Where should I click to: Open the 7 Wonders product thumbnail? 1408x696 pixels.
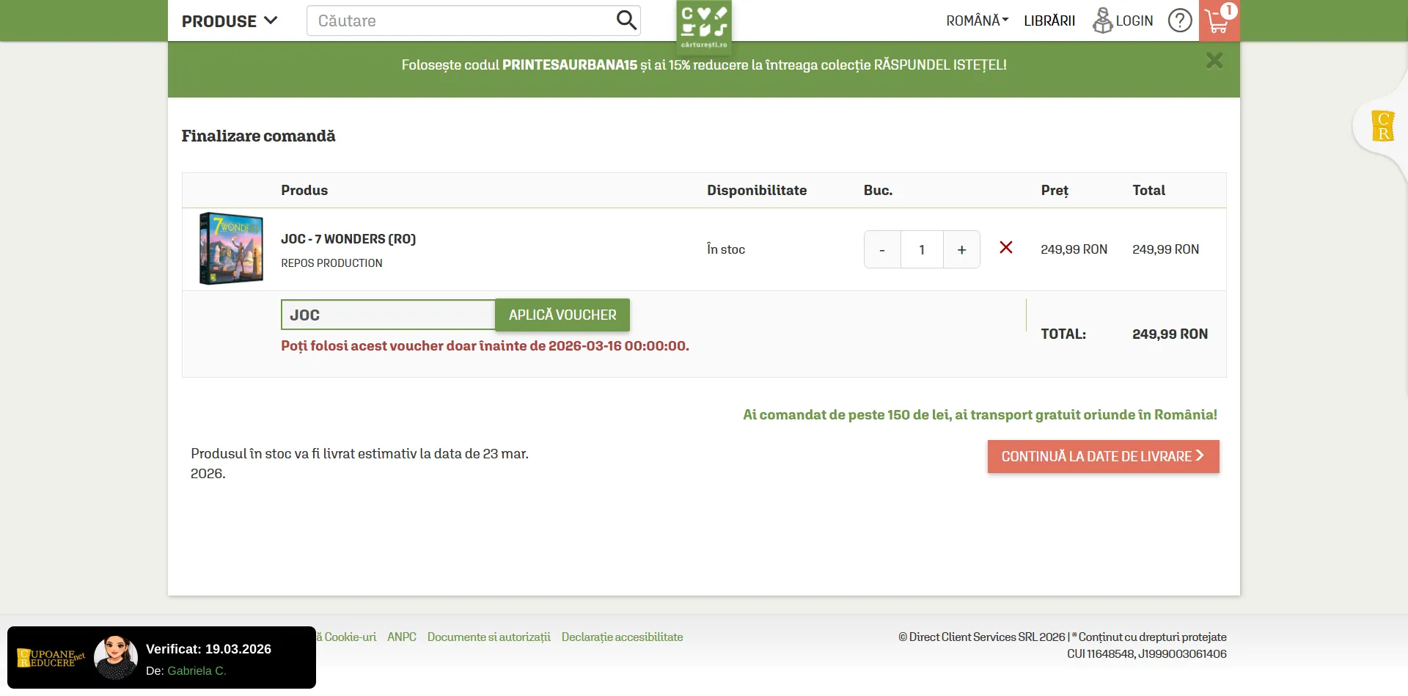[x=231, y=249]
